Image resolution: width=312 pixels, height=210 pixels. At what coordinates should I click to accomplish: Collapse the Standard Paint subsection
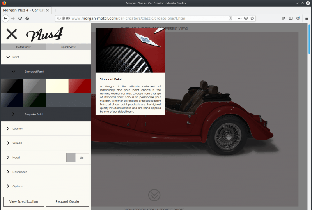46,72
